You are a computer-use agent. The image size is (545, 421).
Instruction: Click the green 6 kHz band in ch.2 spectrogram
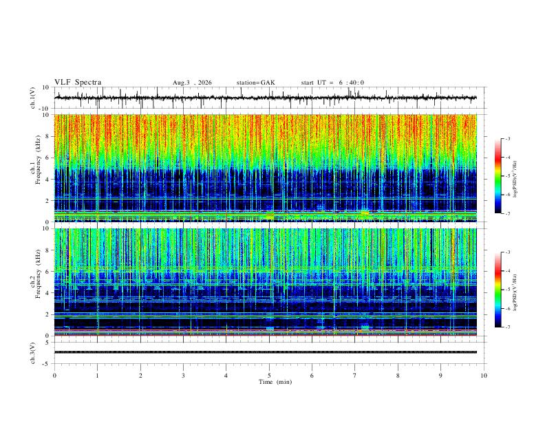pyautogui.click(x=266, y=269)
